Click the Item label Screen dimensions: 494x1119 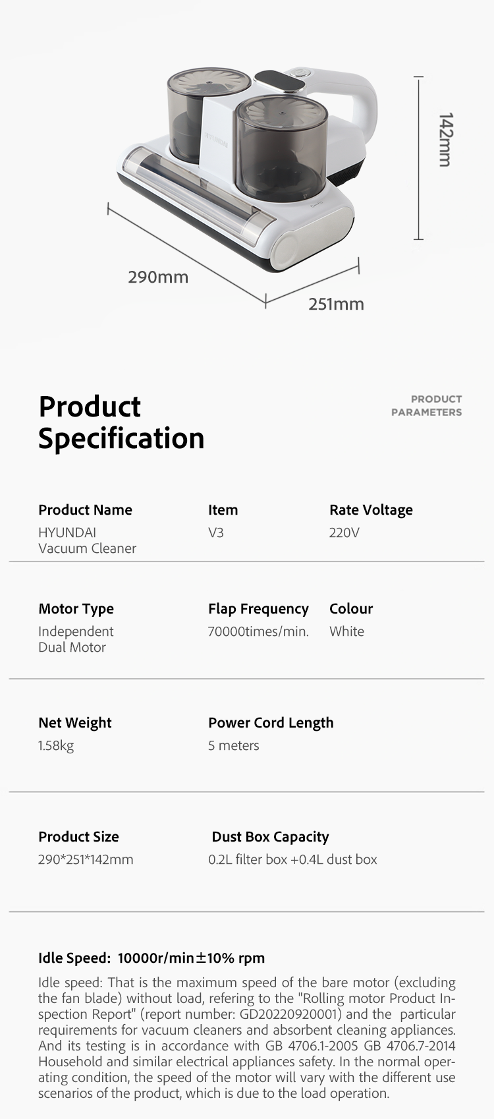(x=223, y=509)
